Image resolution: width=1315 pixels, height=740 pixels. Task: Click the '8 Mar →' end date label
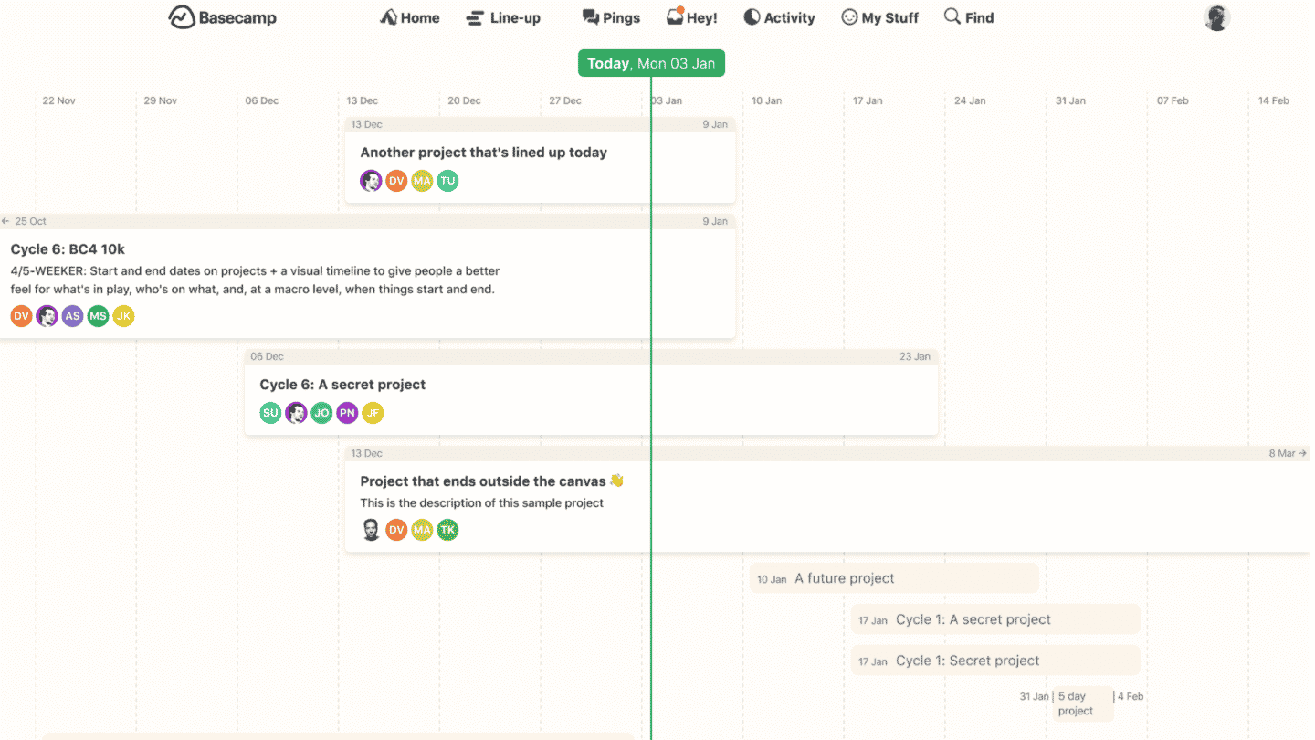click(x=1288, y=453)
